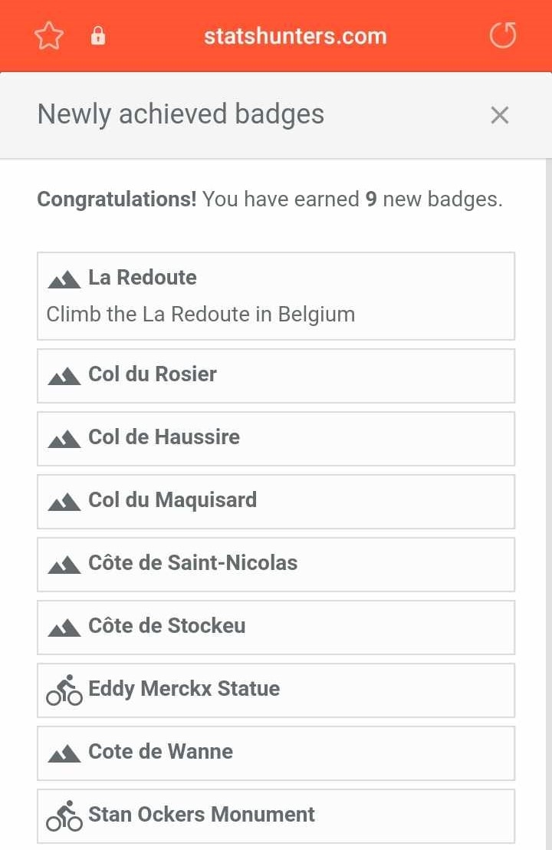Image resolution: width=552 pixels, height=850 pixels.
Task: Click the cyclist icon beside Stan Ockers Monument
Action: pyautogui.click(x=64, y=815)
